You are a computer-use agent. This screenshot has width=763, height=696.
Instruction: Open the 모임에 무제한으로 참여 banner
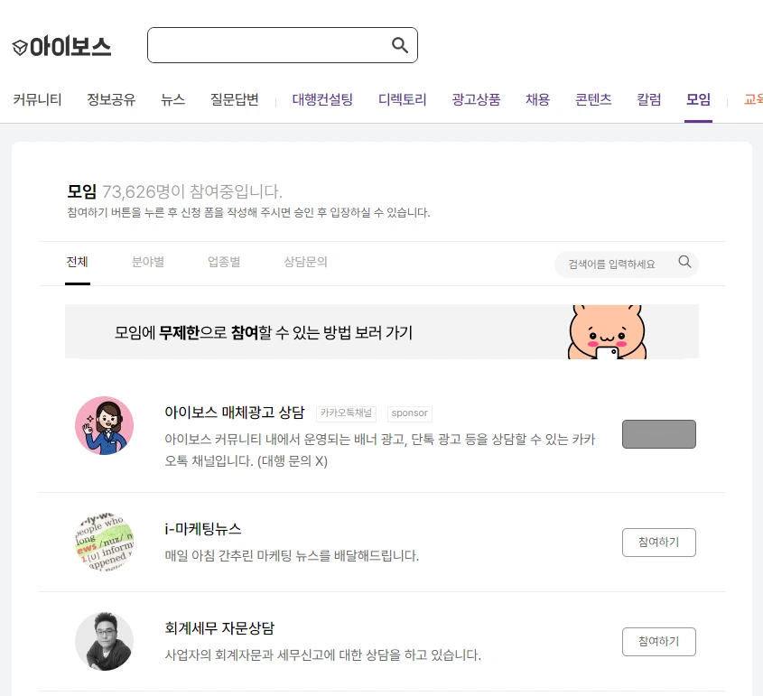click(382, 332)
